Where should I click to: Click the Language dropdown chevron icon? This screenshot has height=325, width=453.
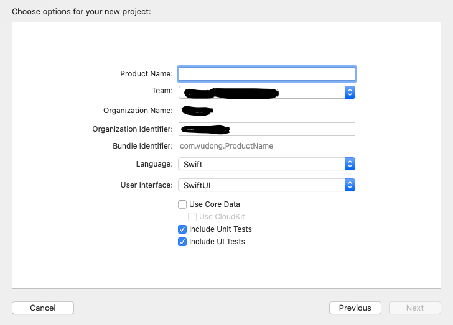[350, 164]
